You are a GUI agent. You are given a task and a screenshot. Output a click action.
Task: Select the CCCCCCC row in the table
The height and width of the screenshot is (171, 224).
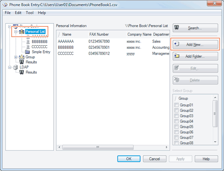coord(113,53)
